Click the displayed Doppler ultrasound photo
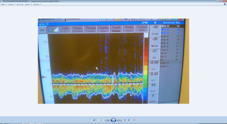227x124 pixels. (113, 61)
